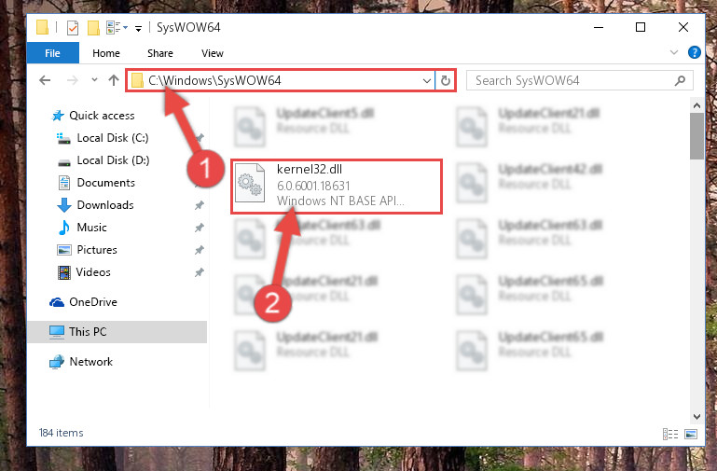The width and height of the screenshot is (717, 471).
Task: Click the folder icon in title bar
Action: tap(42, 27)
